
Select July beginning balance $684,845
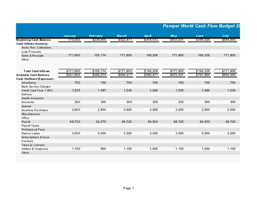click(228, 40)
